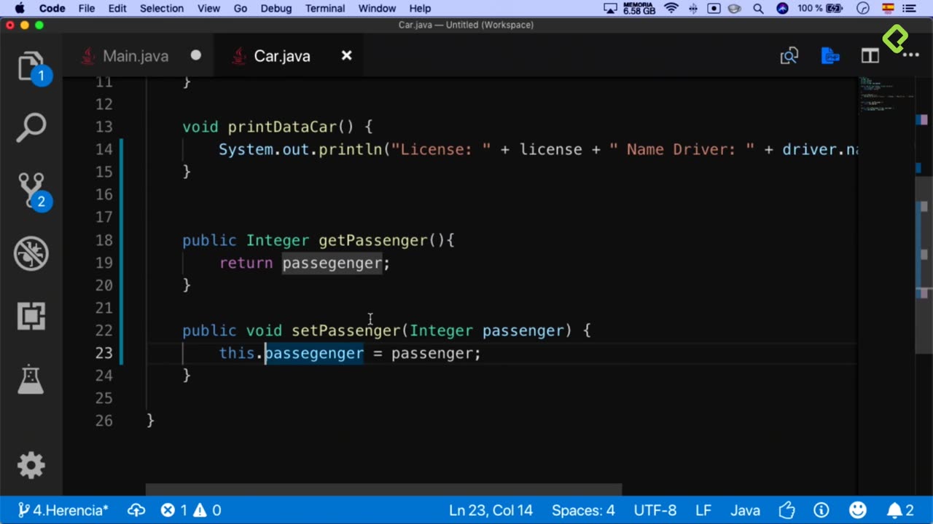Click line number 26 in the gutter
This screenshot has width=933, height=524.
coord(104,421)
